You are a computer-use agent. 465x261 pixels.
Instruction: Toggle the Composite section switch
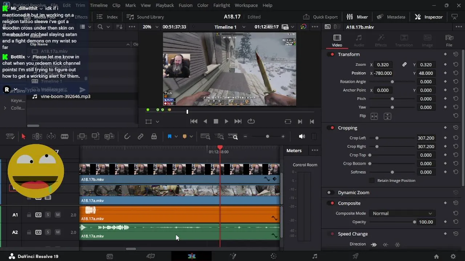pyautogui.click(x=331, y=203)
